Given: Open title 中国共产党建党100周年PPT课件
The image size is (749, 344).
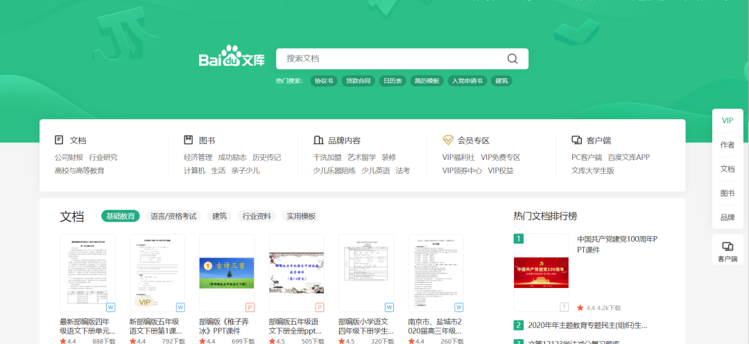Looking at the screenshot, I should 618,244.
